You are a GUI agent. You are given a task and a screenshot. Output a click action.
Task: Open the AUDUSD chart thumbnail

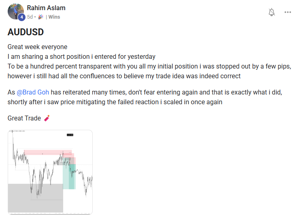point(50,172)
